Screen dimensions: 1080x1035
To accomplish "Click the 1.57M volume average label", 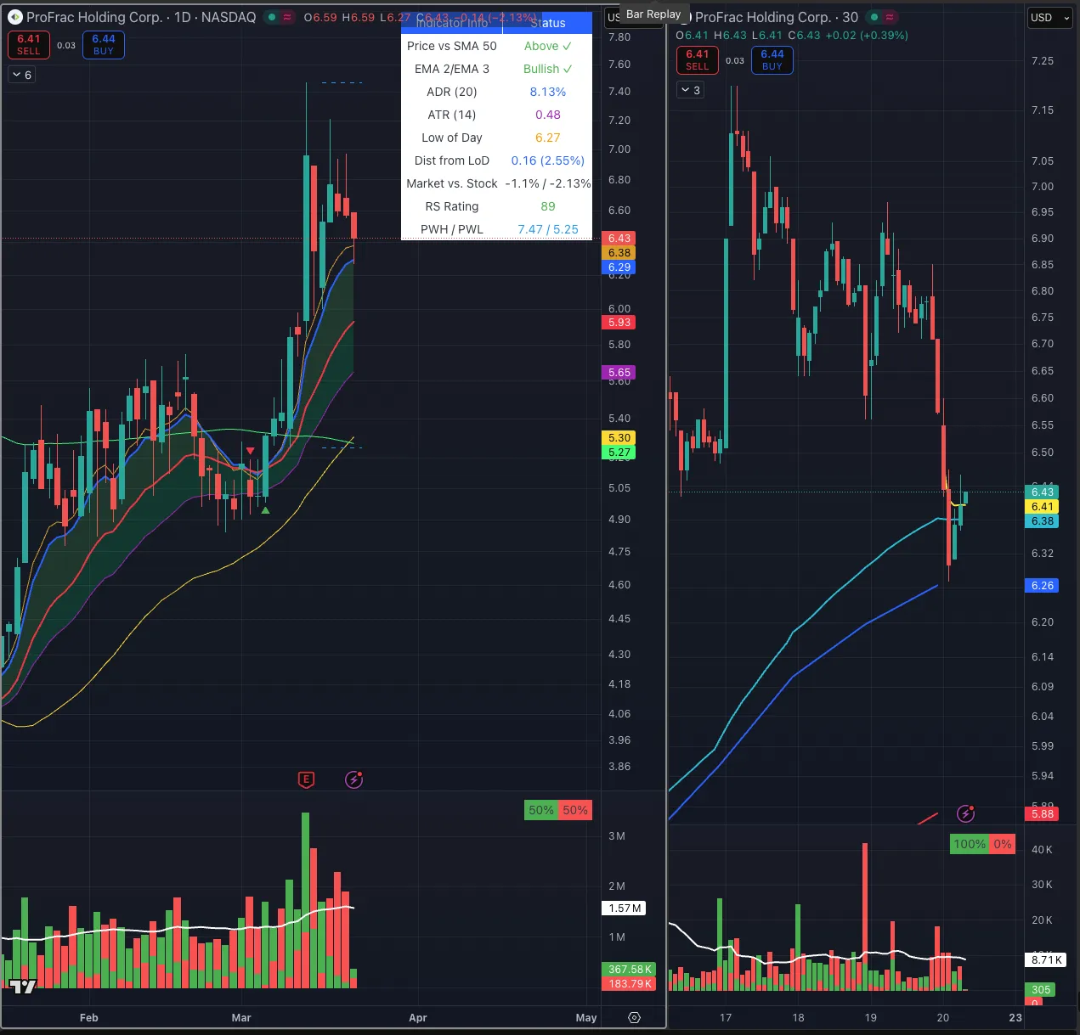I will tap(625, 908).
